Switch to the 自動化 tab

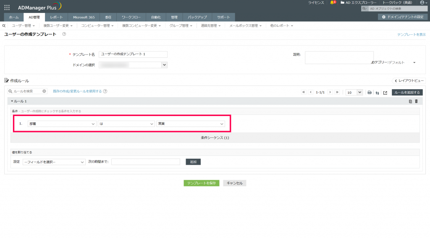click(156, 17)
